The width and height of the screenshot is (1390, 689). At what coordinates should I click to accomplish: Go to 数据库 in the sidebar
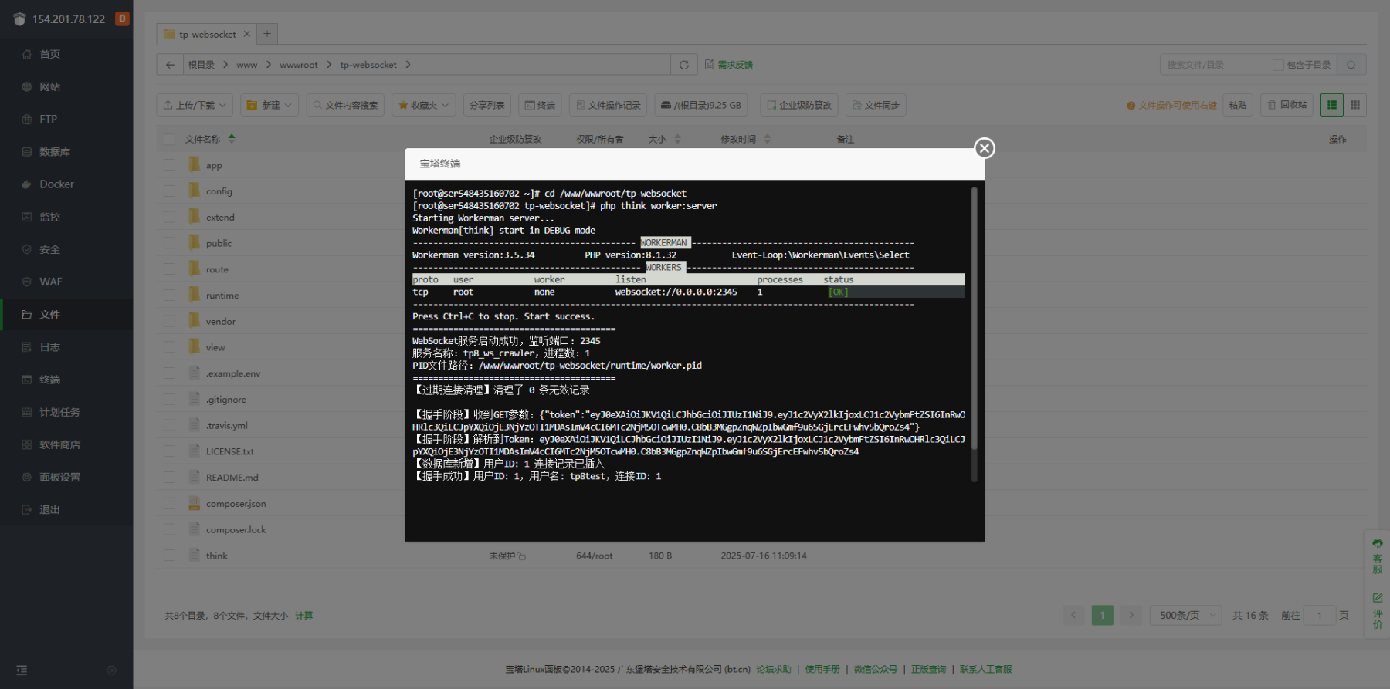coord(54,152)
